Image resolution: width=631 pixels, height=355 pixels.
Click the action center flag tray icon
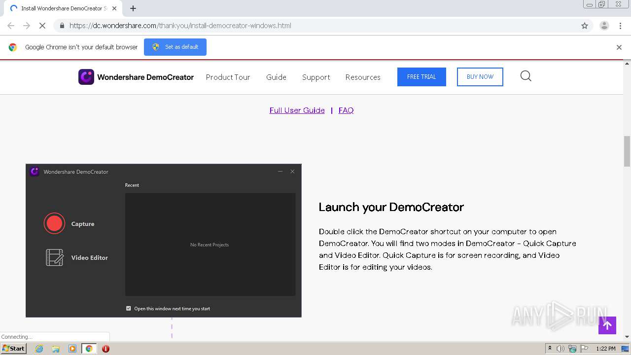pos(584,349)
